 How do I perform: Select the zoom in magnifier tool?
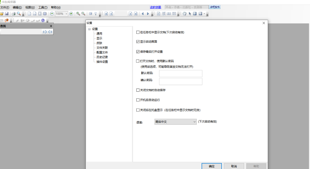click(x=77, y=13)
